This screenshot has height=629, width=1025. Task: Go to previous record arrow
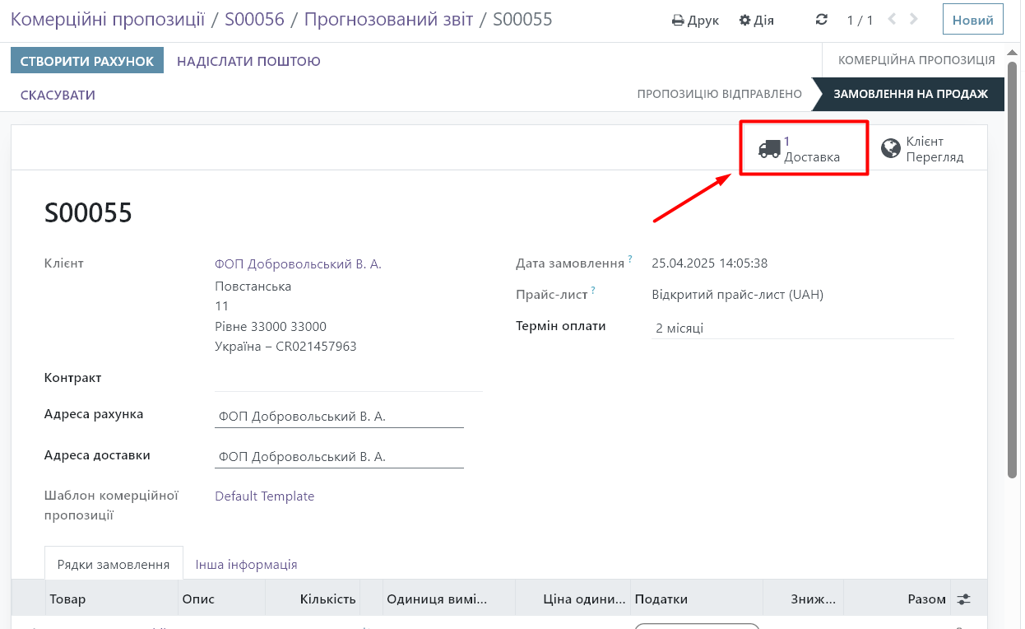click(892, 20)
